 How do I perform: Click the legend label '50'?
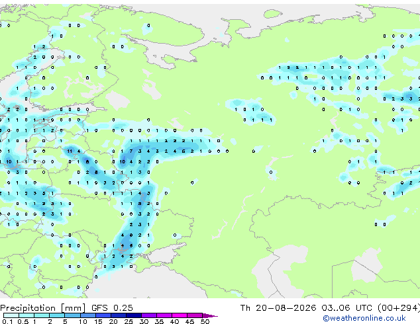coord(205,321)
